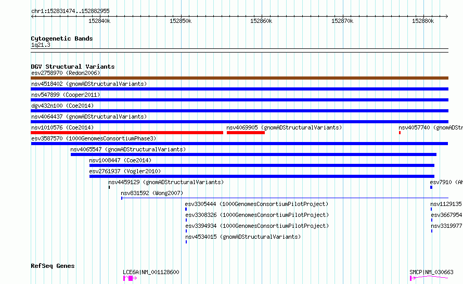The image size is (463, 284).
Task: Click the tiny red nsv4057740 marker
Action: pos(400,133)
